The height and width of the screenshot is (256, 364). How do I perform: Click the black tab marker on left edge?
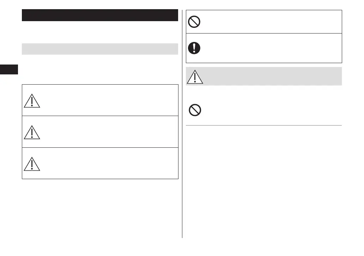point(9,69)
